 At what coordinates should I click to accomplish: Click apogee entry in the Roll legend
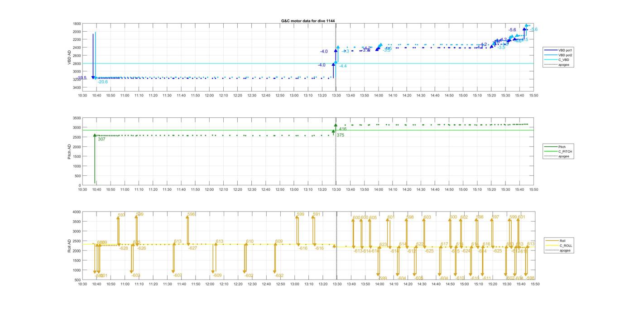pos(559,250)
